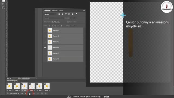Open the Çeşit layer filter dropdown
This screenshot has width=174, height=98.
pos(50,14)
